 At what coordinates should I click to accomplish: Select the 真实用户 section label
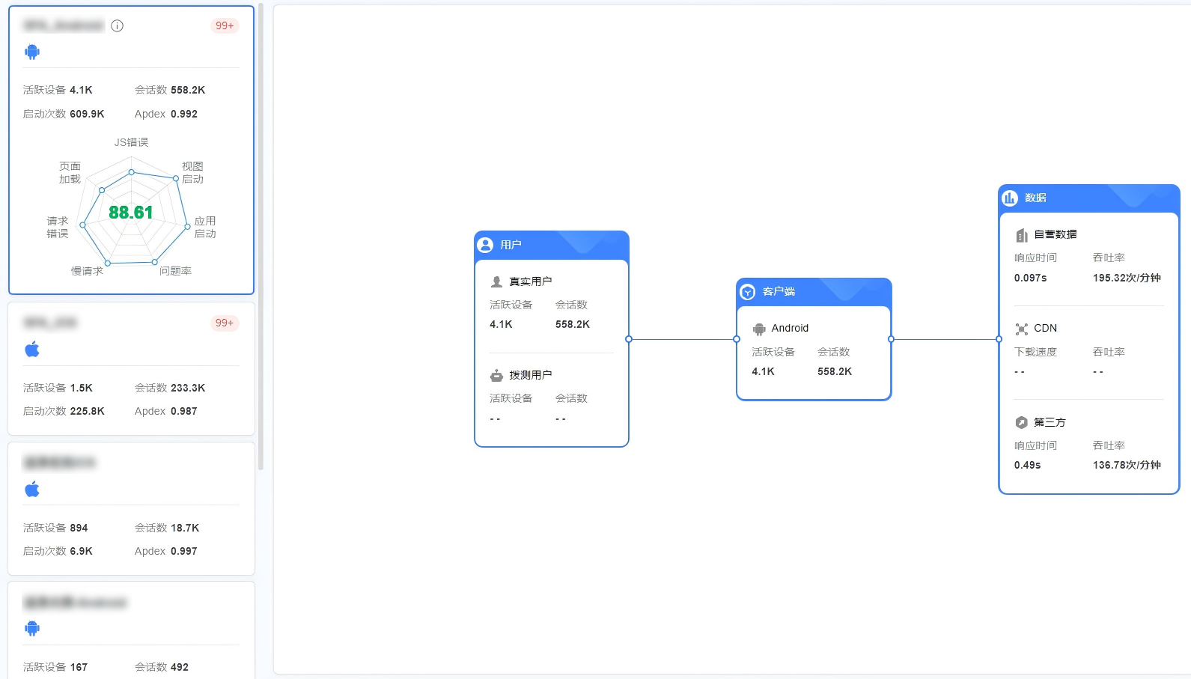tap(530, 281)
